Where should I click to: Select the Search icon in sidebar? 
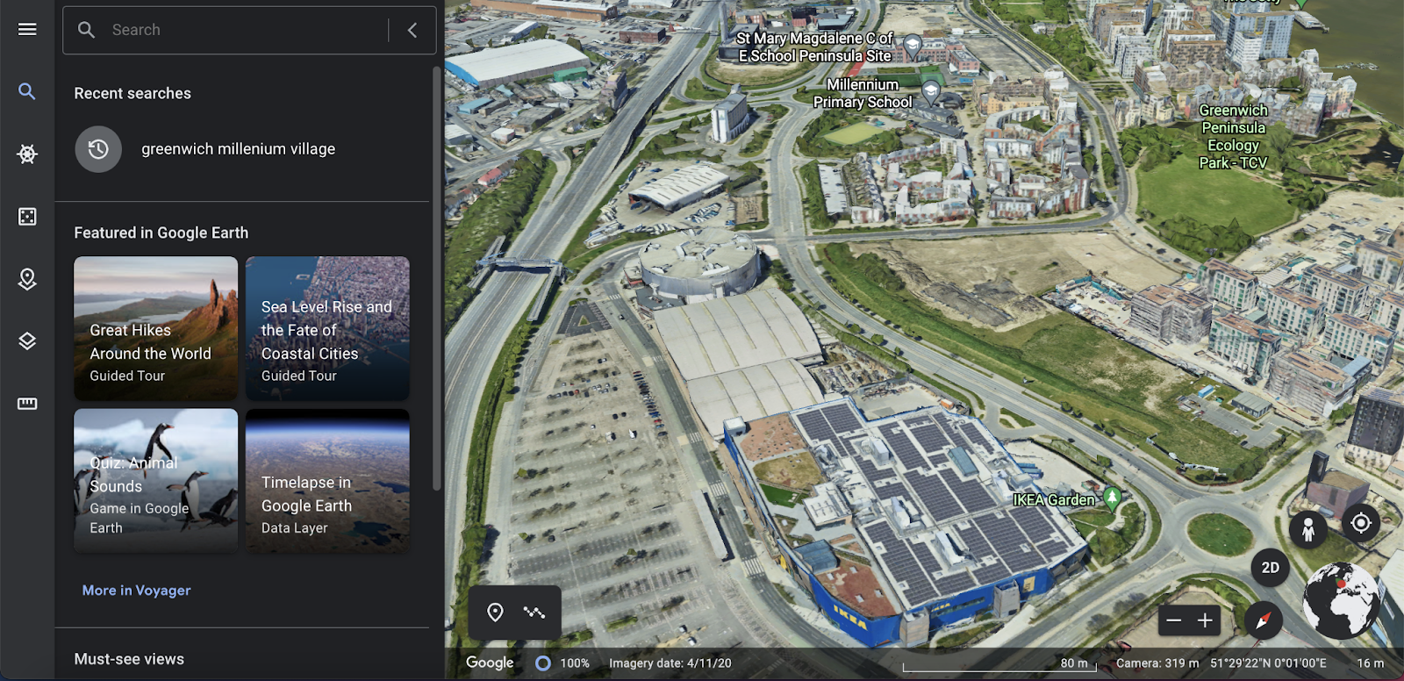[x=27, y=91]
